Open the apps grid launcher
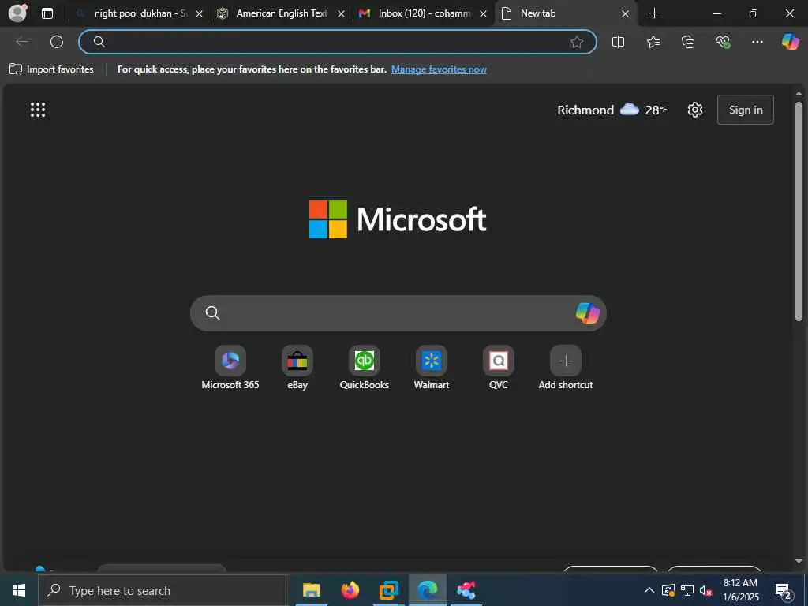 coord(38,110)
